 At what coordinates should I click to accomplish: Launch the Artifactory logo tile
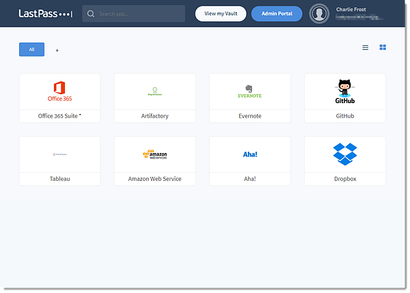click(155, 92)
